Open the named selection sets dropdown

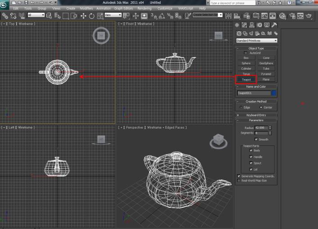point(208,15)
